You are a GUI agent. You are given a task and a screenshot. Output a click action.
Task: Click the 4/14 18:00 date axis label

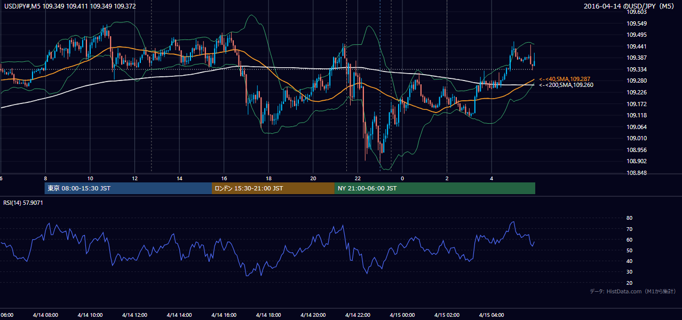point(268,315)
